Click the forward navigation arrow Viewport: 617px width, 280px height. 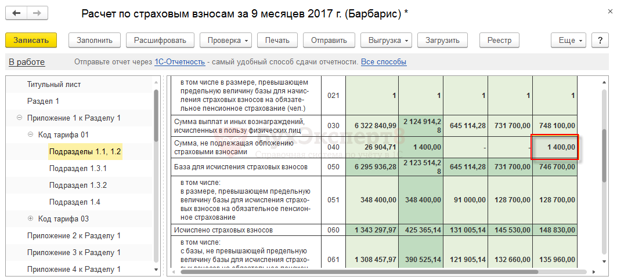[37, 13]
